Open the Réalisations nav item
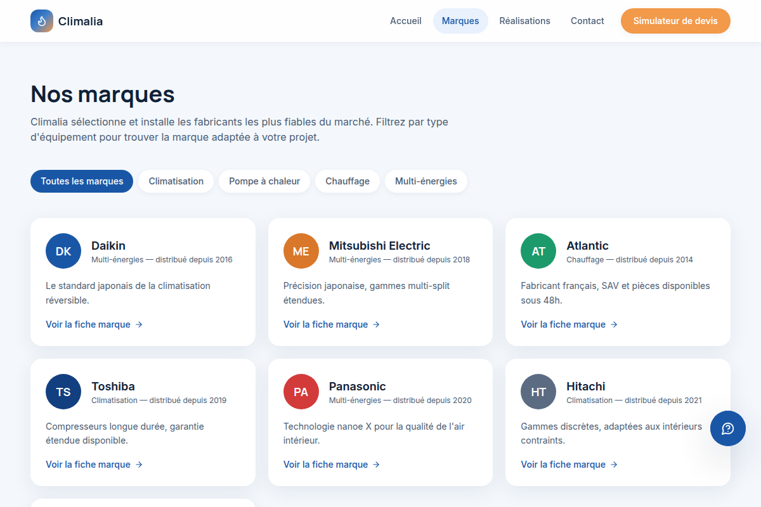761x507 pixels. tap(525, 21)
